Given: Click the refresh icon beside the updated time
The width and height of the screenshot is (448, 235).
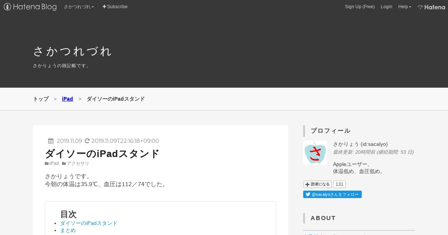Looking at the screenshot, I should click(87, 141).
